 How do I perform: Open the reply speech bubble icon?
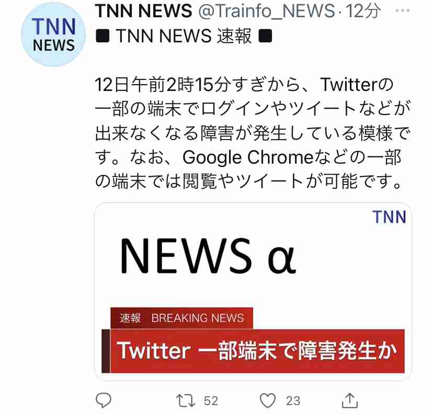[x=104, y=400]
